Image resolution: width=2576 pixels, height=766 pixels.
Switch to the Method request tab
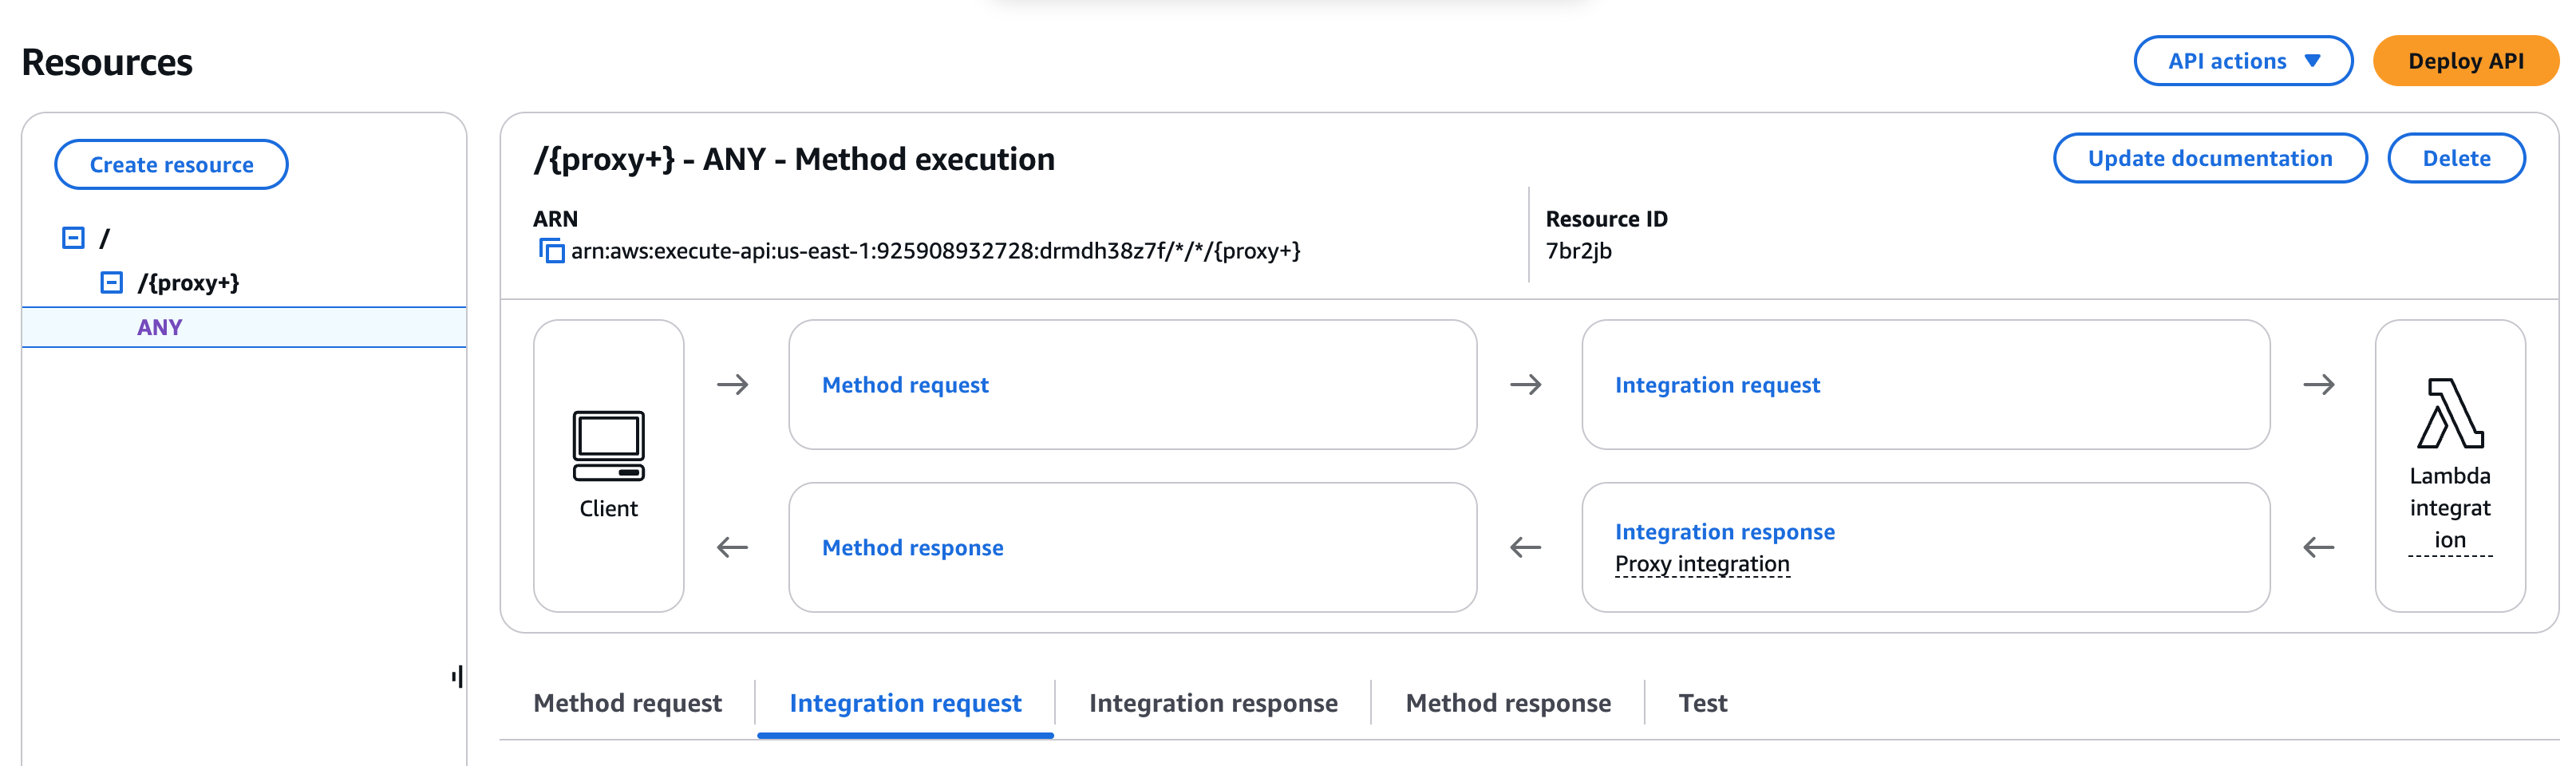click(627, 703)
